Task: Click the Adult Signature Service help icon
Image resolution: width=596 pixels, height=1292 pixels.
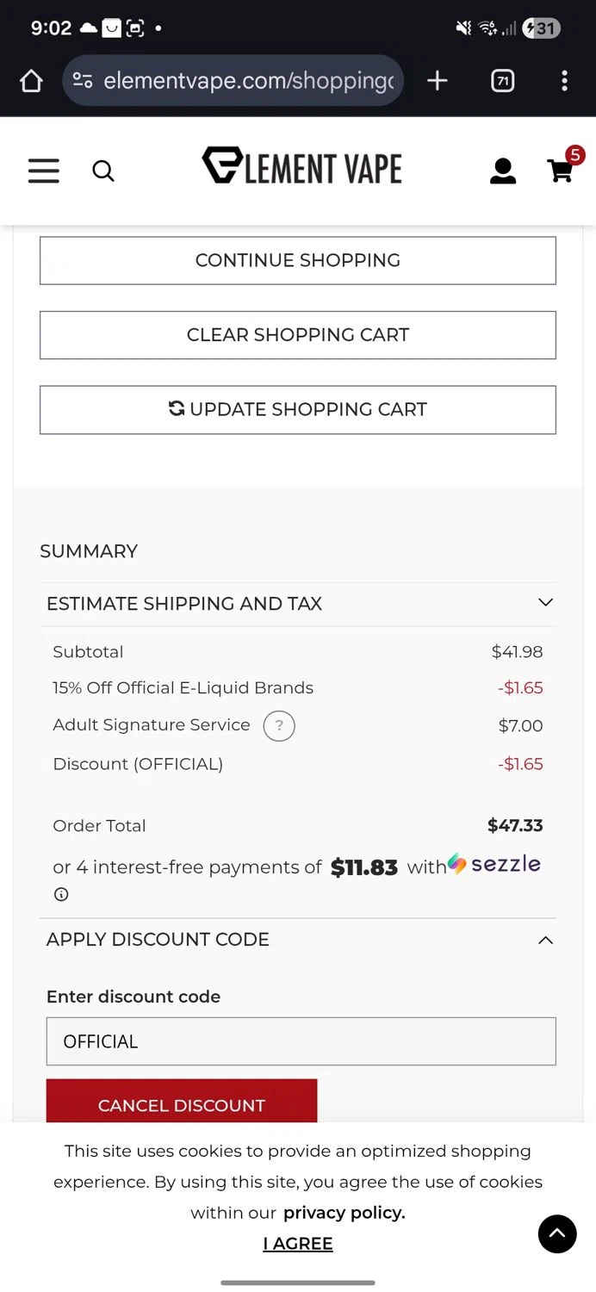Action: (279, 726)
